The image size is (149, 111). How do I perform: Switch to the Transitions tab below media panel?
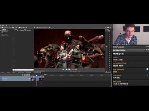2,73
